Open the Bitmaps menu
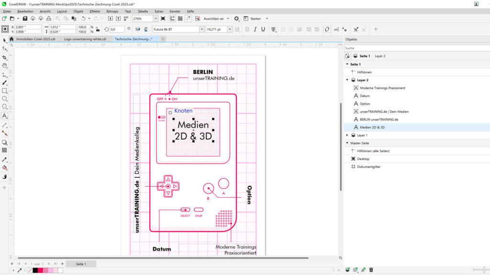This screenshot has height=275, width=490. point(112,11)
